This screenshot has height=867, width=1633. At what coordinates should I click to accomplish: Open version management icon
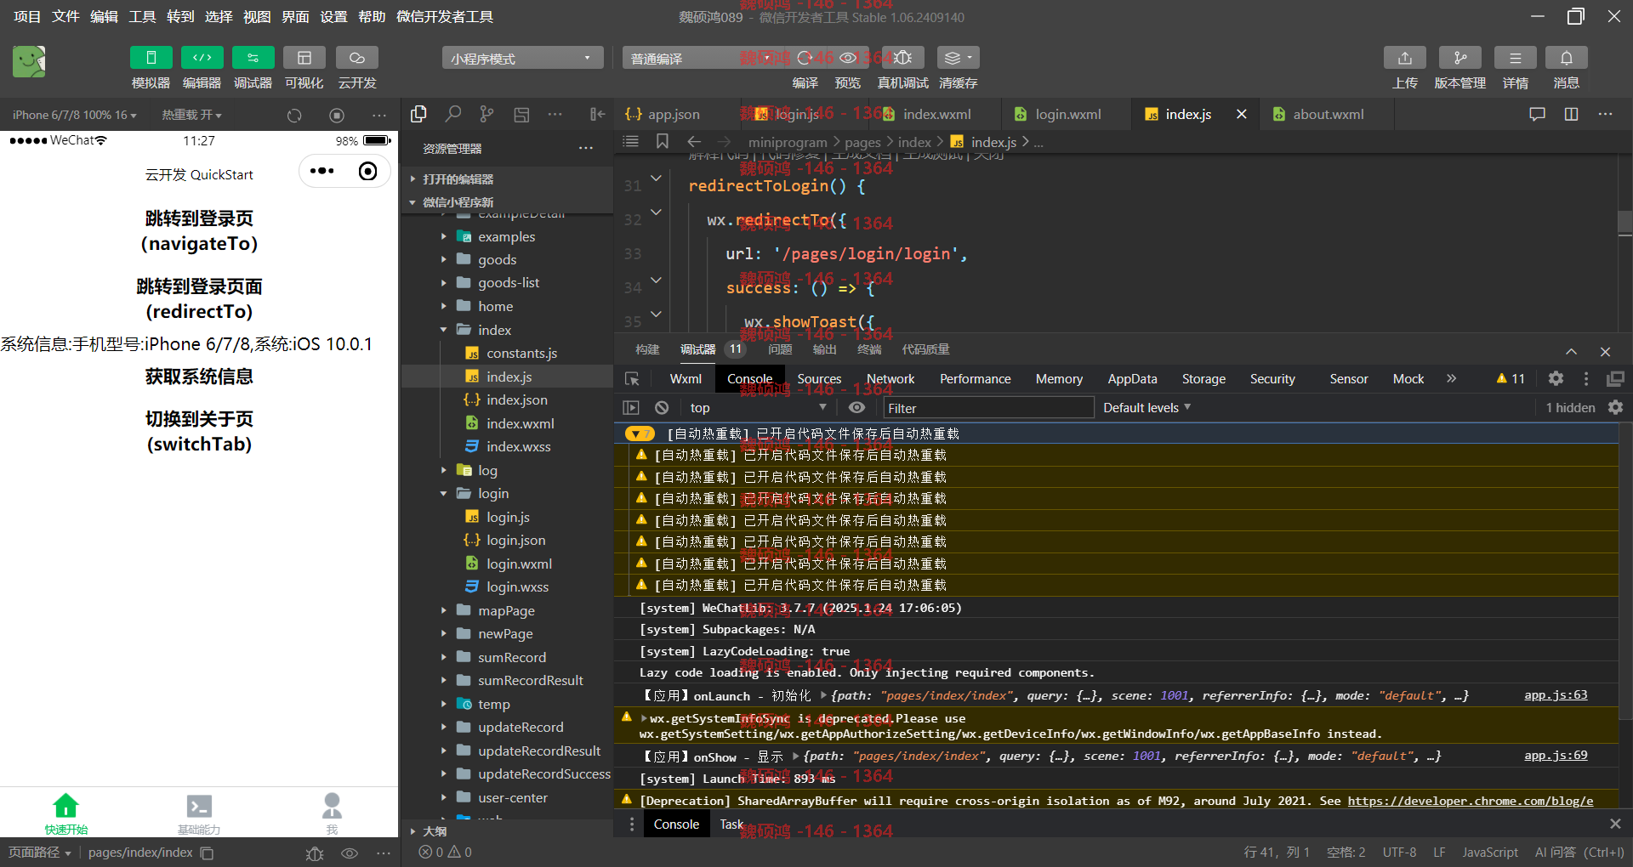1459,58
